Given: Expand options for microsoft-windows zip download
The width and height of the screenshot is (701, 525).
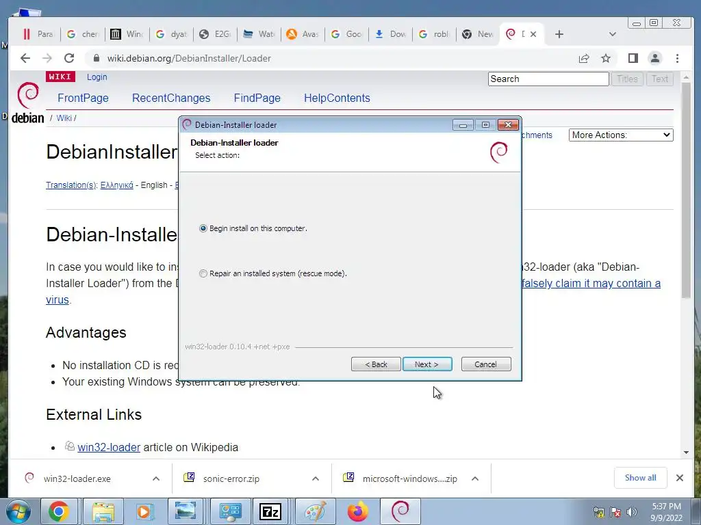Looking at the screenshot, I should 475,479.
